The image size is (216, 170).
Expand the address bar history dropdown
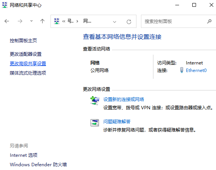[x=115, y=21]
